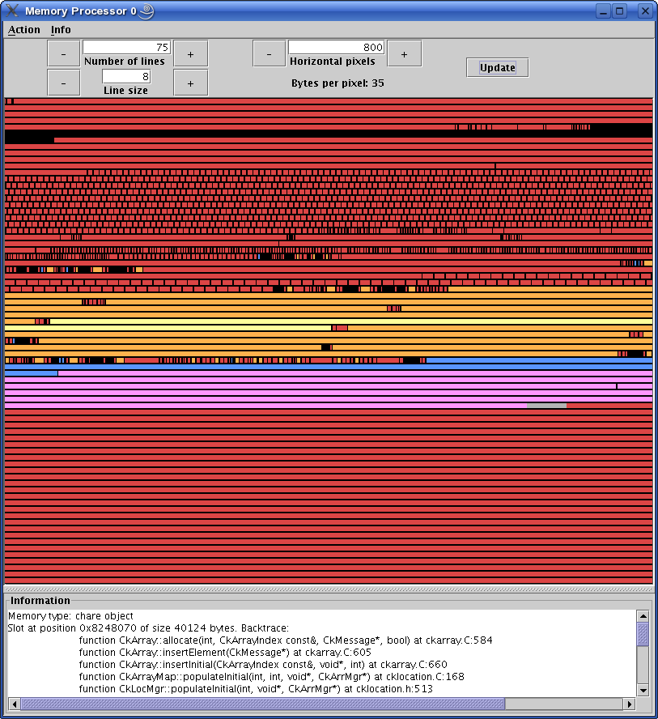This screenshot has height=719, width=658.
Task: Select the CkArray::allocate backtrace line
Action: [286, 640]
